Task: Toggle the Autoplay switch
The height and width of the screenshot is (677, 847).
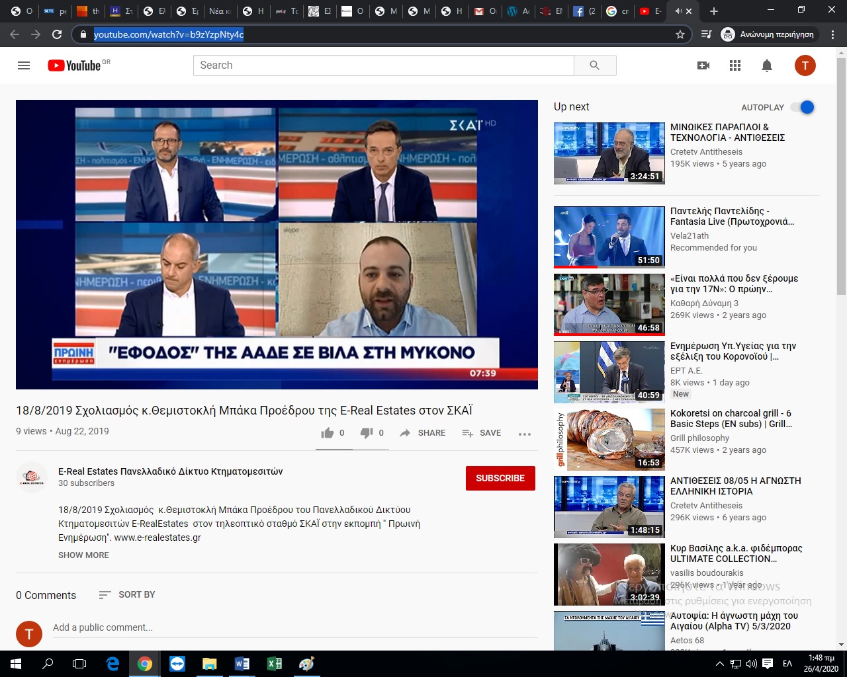Action: click(x=803, y=107)
